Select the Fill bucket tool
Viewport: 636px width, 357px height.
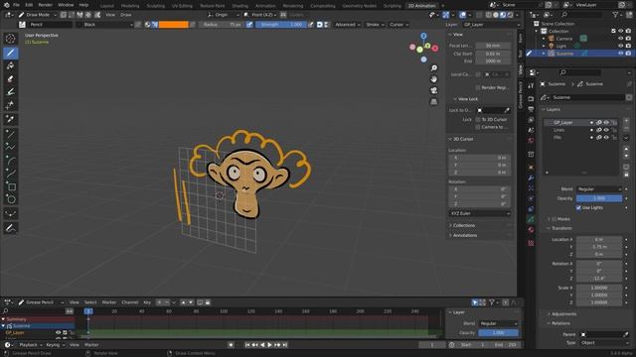pyautogui.click(x=11, y=66)
